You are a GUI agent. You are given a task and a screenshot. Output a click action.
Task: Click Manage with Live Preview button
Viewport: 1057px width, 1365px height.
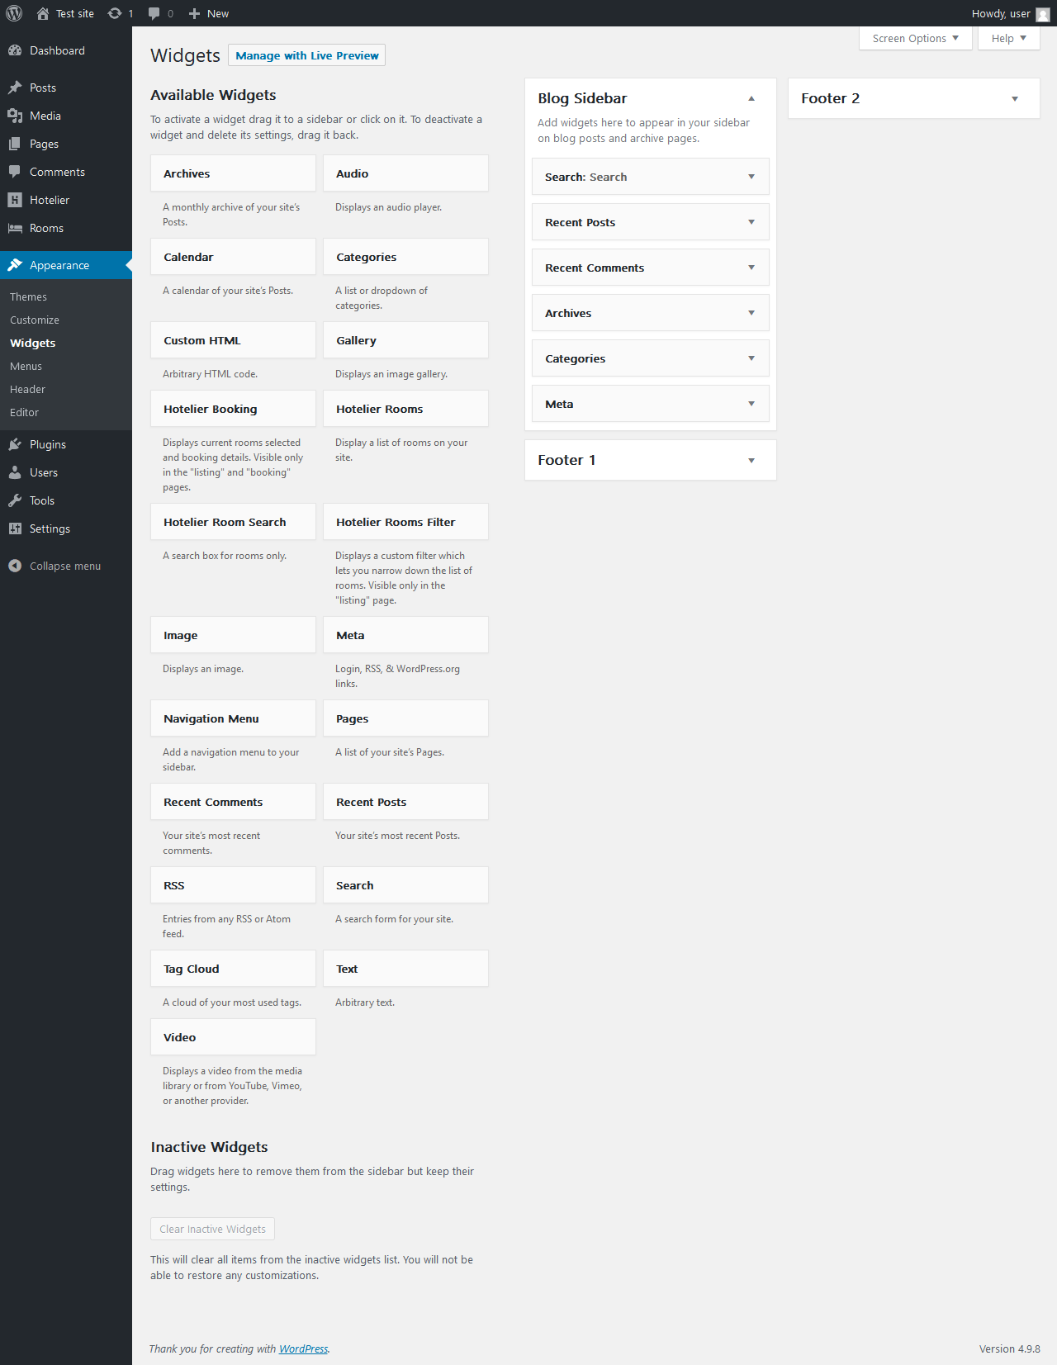306,55
